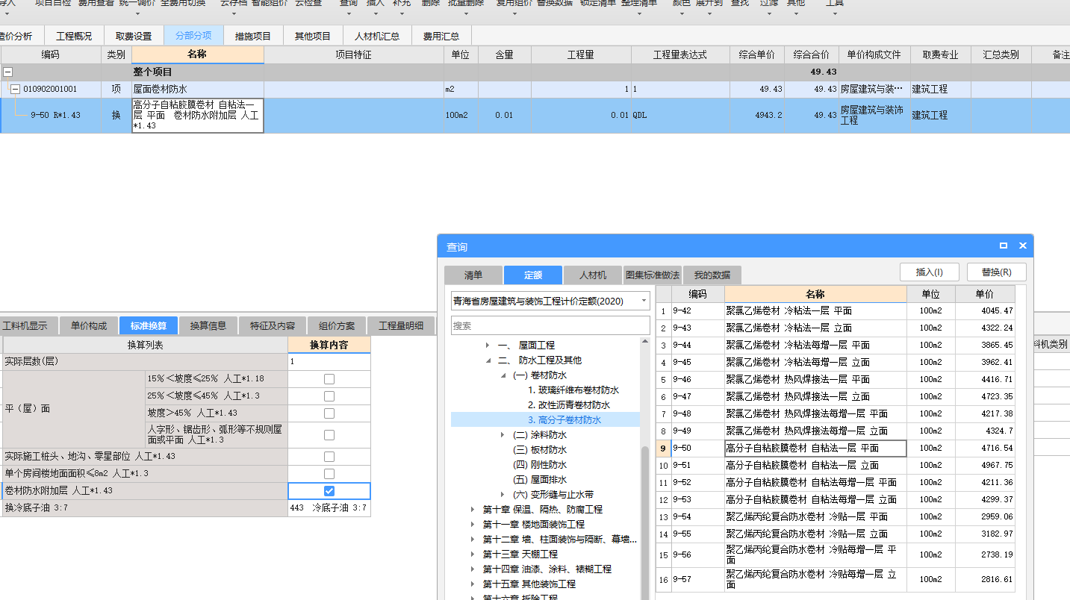Select tree item (五) 屋面排水
Image resolution: width=1070 pixels, height=600 pixels.
coord(539,480)
